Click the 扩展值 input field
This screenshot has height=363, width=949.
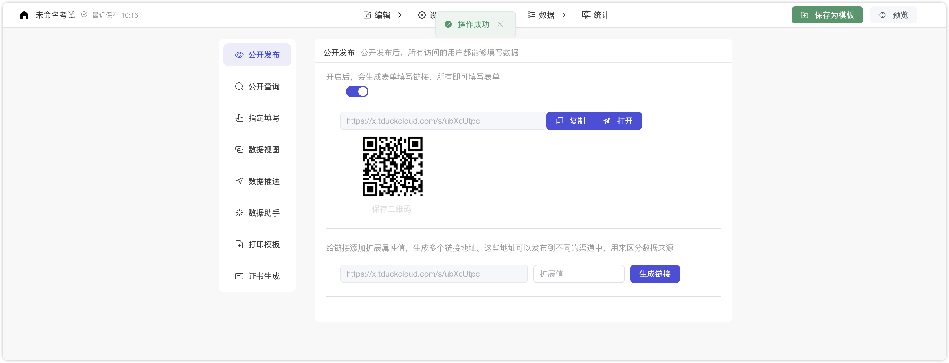pyautogui.click(x=578, y=274)
